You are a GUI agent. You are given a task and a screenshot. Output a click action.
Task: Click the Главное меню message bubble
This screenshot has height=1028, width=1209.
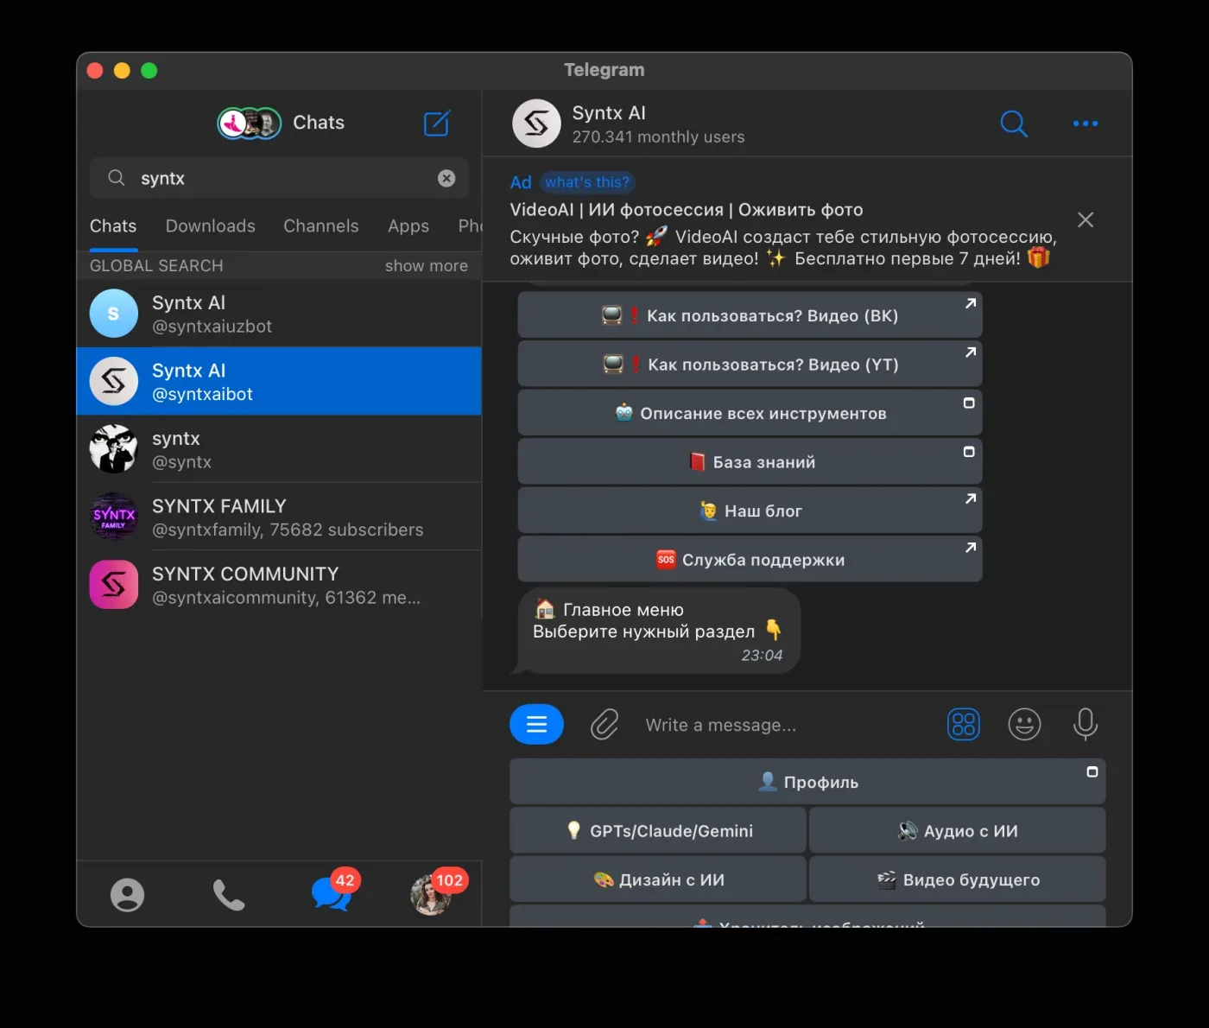(658, 631)
